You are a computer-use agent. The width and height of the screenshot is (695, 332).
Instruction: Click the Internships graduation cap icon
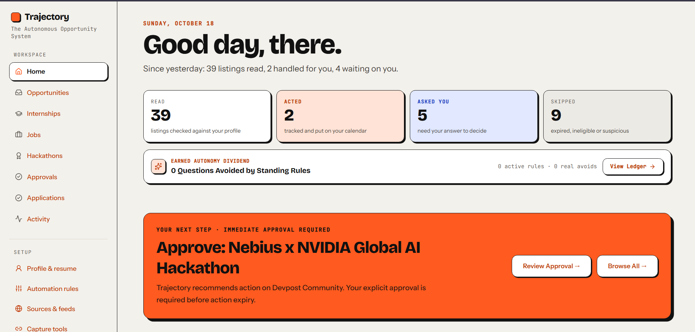pyautogui.click(x=19, y=114)
